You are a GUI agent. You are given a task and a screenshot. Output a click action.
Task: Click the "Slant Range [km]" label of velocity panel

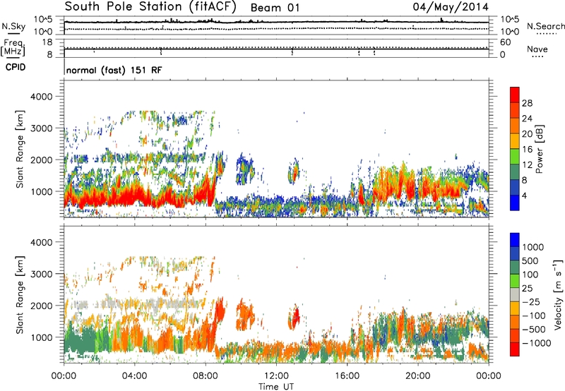tap(20, 294)
